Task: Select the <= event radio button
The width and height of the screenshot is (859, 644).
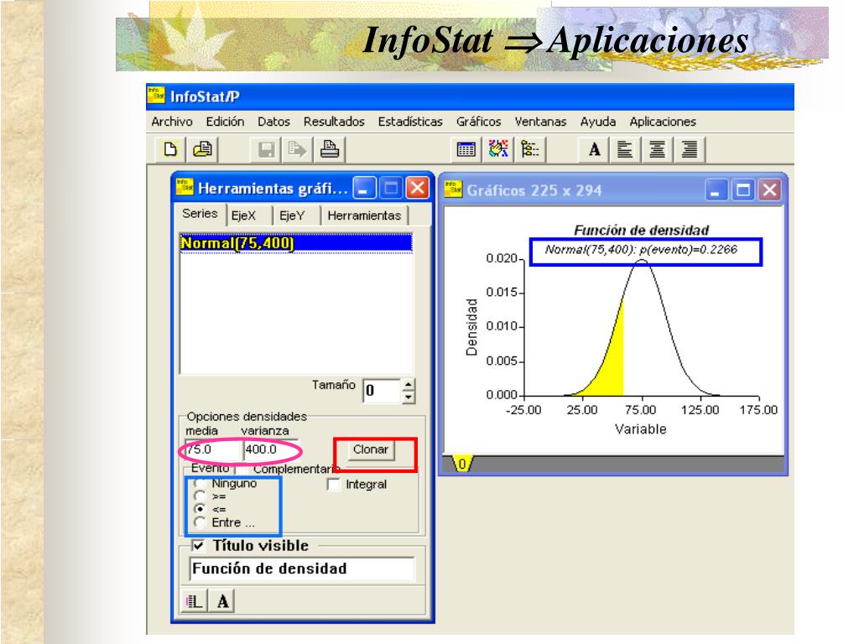Action: click(x=200, y=509)
